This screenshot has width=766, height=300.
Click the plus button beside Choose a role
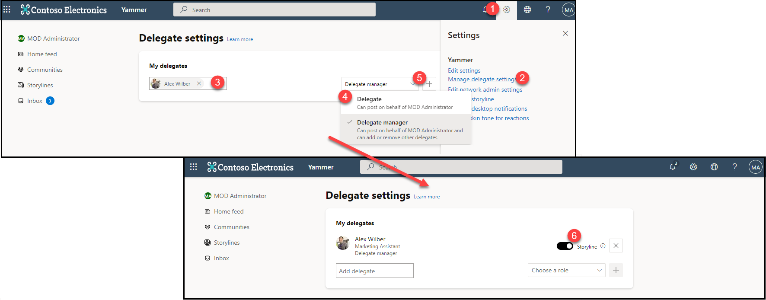pos(616,270)
